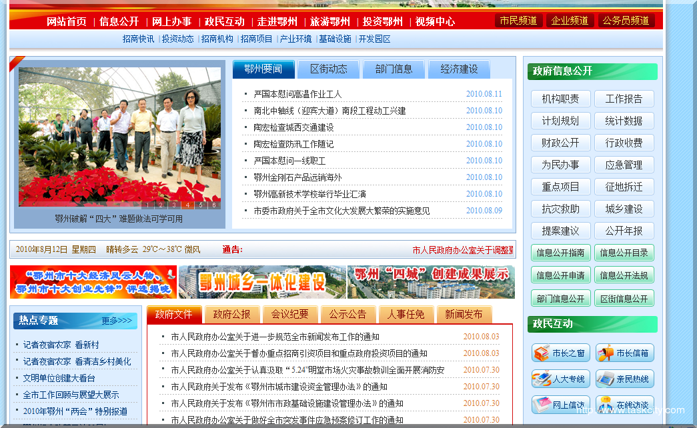Open the 市长之窗 printer icon

[542, 353]
